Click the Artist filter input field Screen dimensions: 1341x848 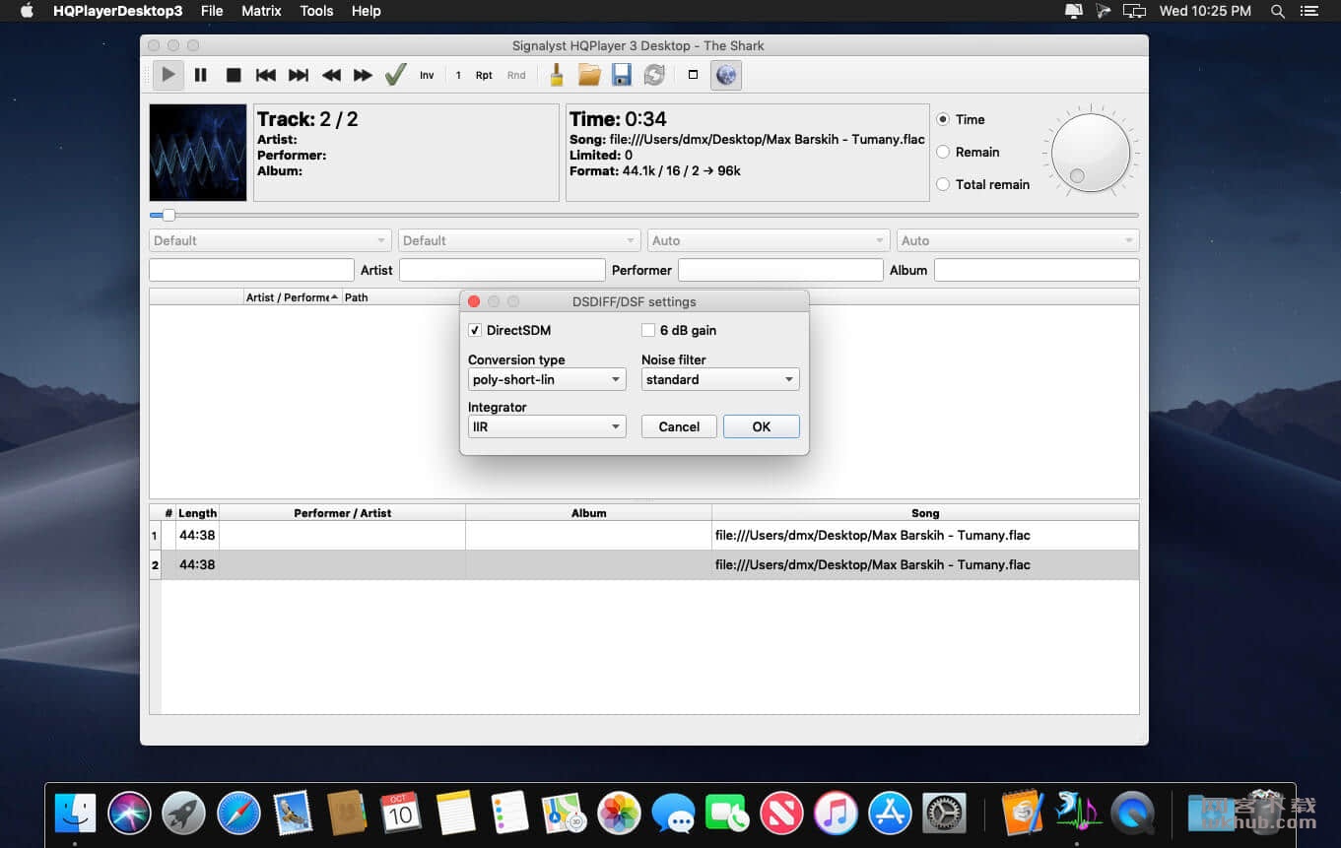502,270
